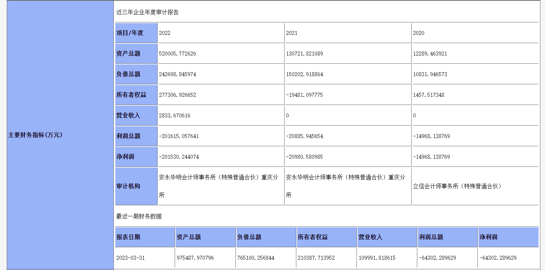Click total assets value 520005.772626
545x270 pixels.
pyautogui.click(x=178, y=54)
